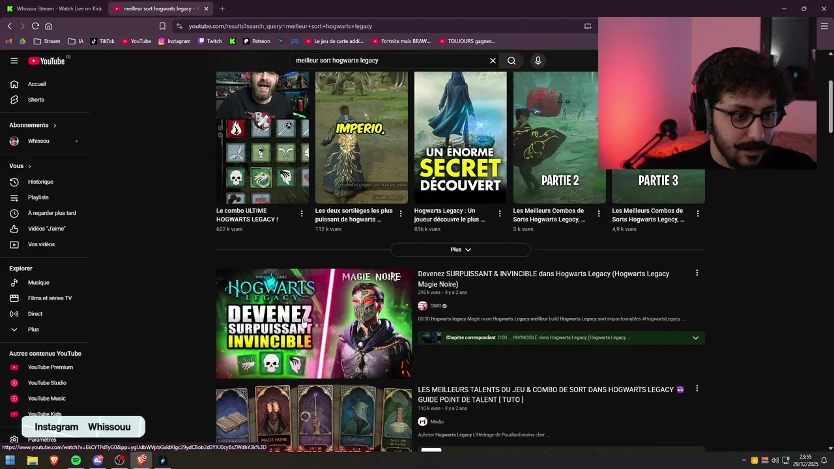Screen dimensions: 834x469
Task: Open File Explorer from the taskbar
Action: [32, 461]
